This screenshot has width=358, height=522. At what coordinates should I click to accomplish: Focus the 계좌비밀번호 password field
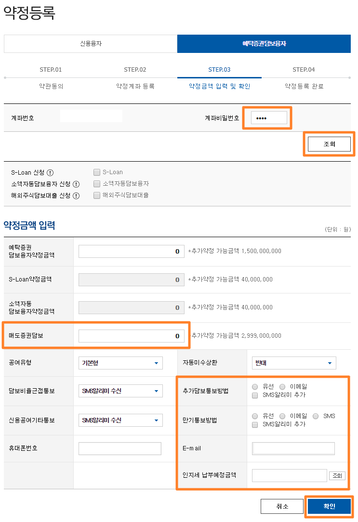[x=269, y=118]
